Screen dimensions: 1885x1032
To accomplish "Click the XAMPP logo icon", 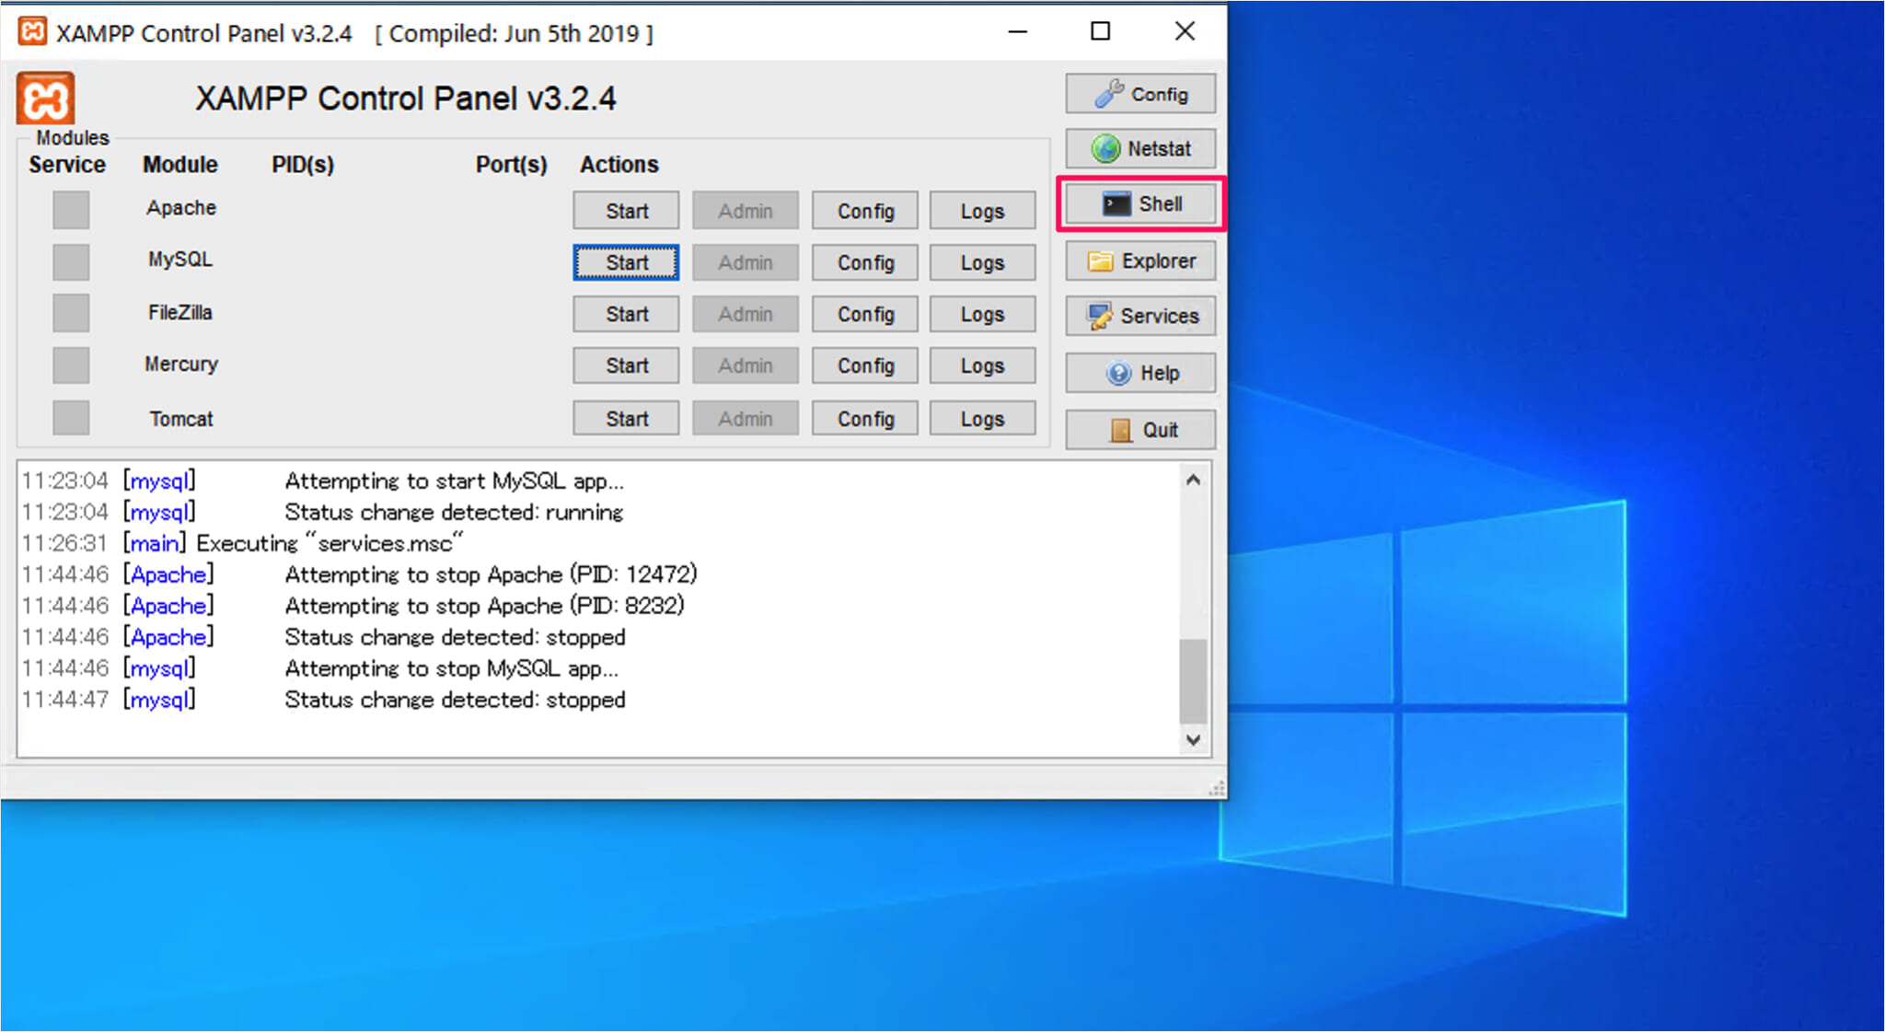I will click(x=45, y=99).
